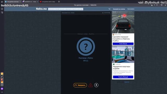Close the Nekto voice chat tab
Screen dimensions: 167x94
coord(20,2)
